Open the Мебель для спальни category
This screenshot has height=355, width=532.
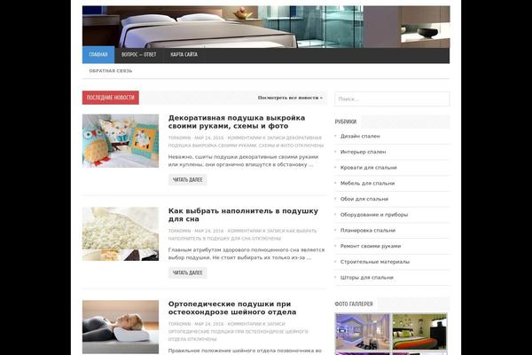pyautogui.click(x=367, y=183)
